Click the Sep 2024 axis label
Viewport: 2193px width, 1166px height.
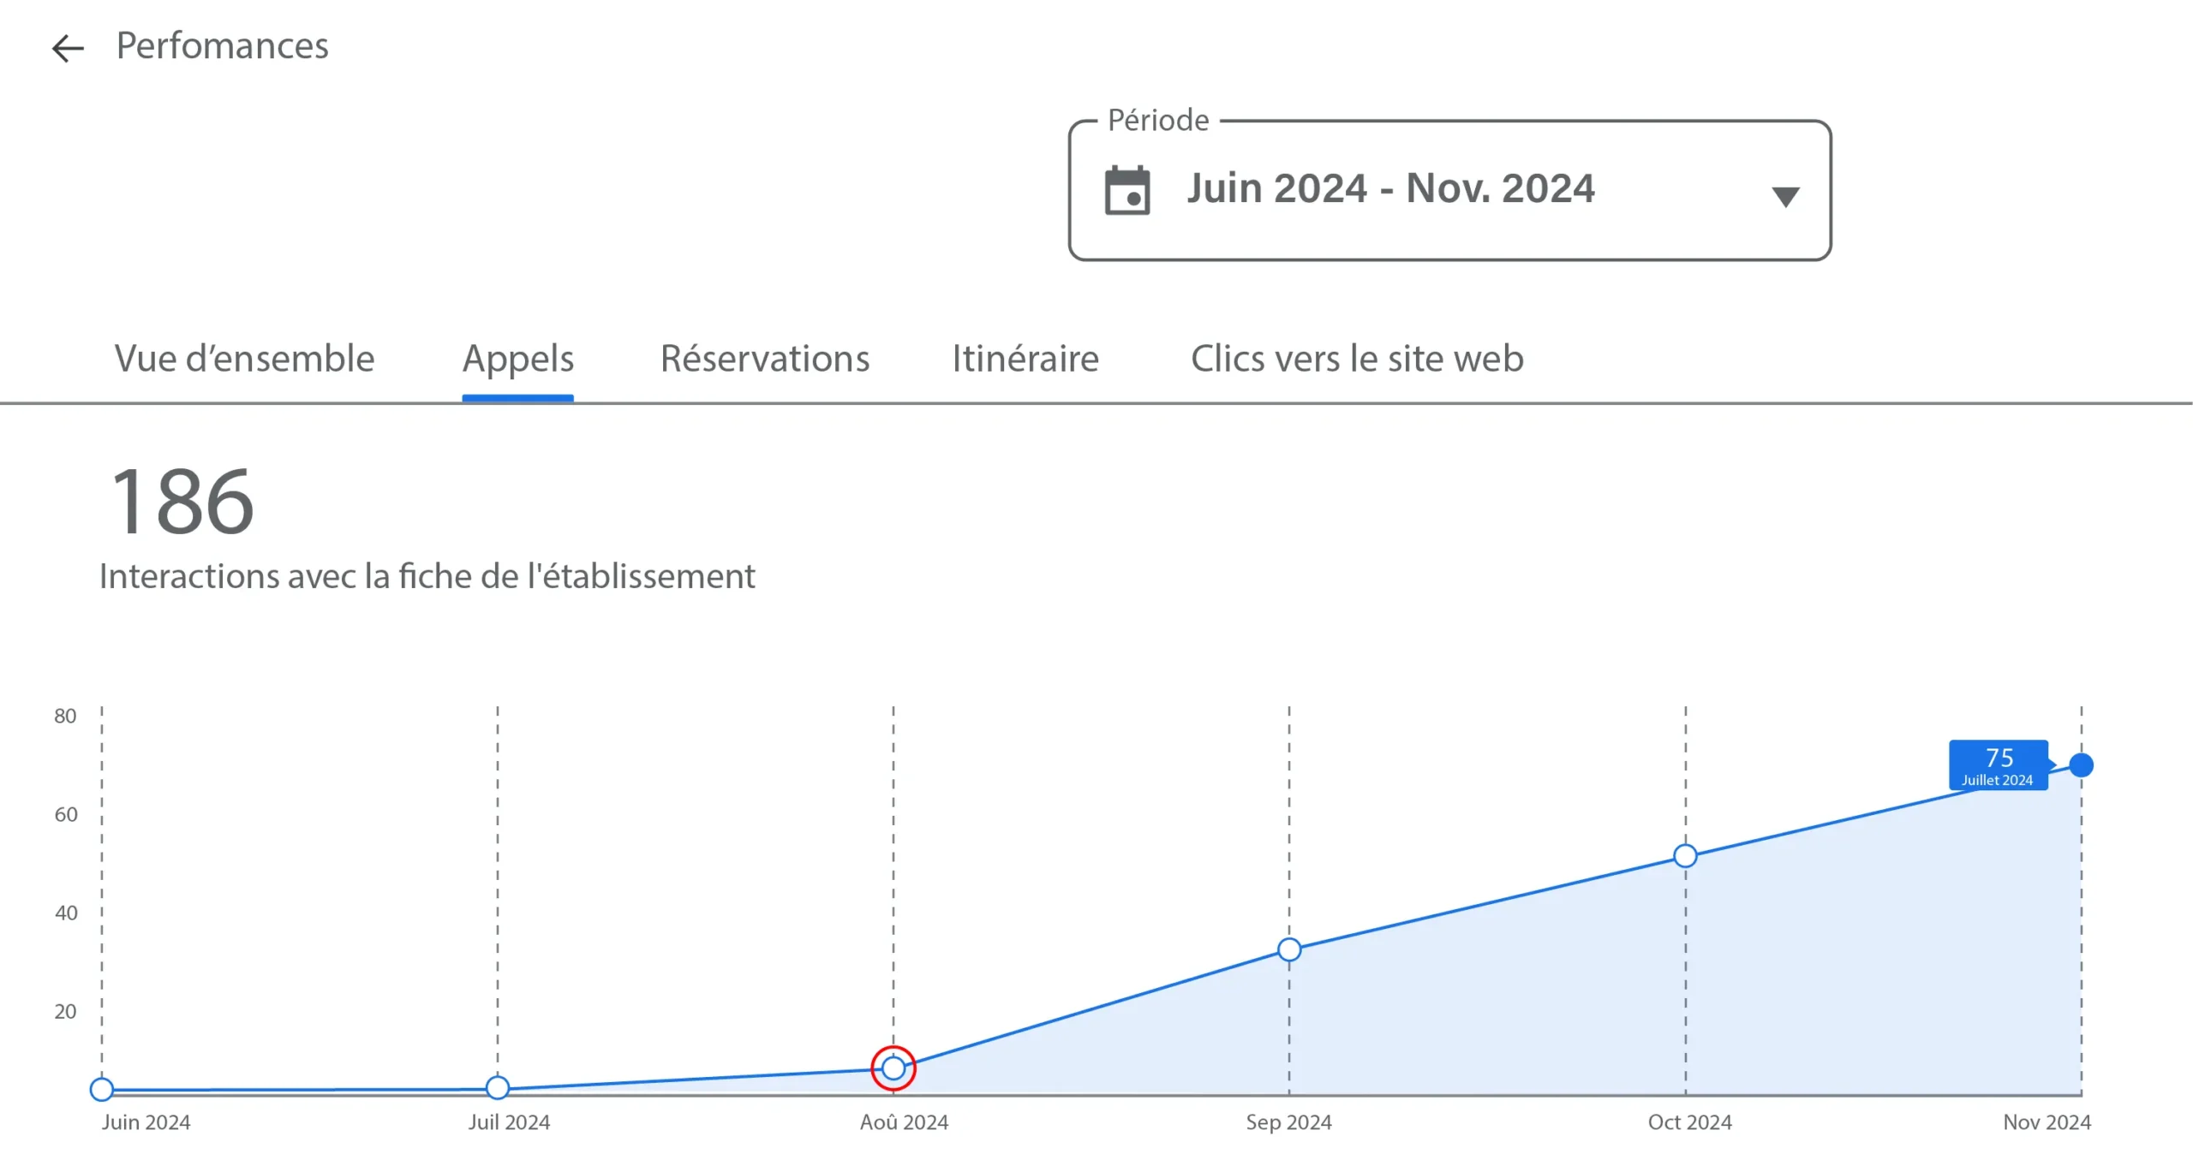point(1288,1122)
